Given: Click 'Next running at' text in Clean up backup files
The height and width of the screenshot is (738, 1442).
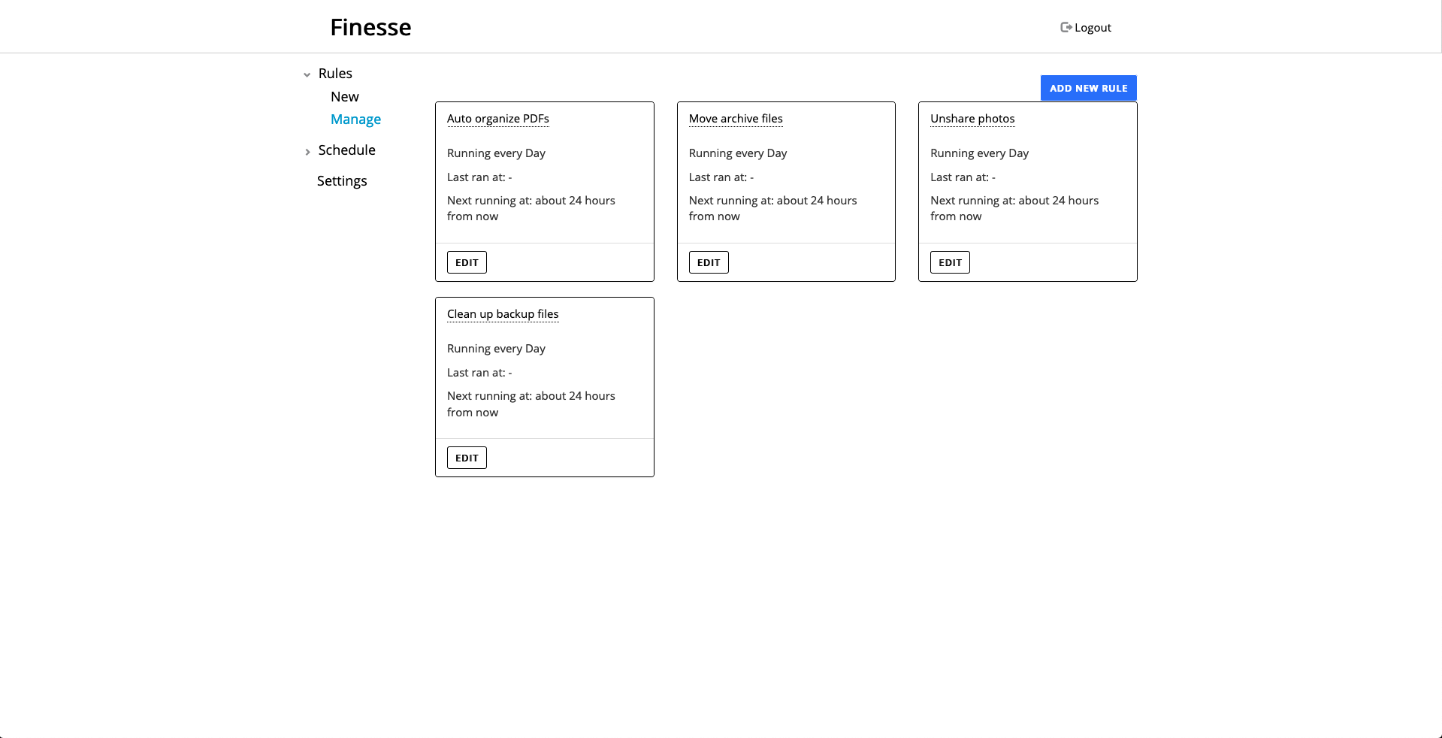Looking at the screenshot, I should [x=531, y=404].
